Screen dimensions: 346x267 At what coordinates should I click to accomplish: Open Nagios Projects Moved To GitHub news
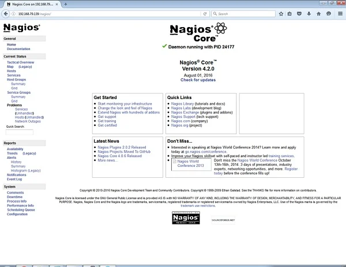pyautogui.click(x=124, y=152)
